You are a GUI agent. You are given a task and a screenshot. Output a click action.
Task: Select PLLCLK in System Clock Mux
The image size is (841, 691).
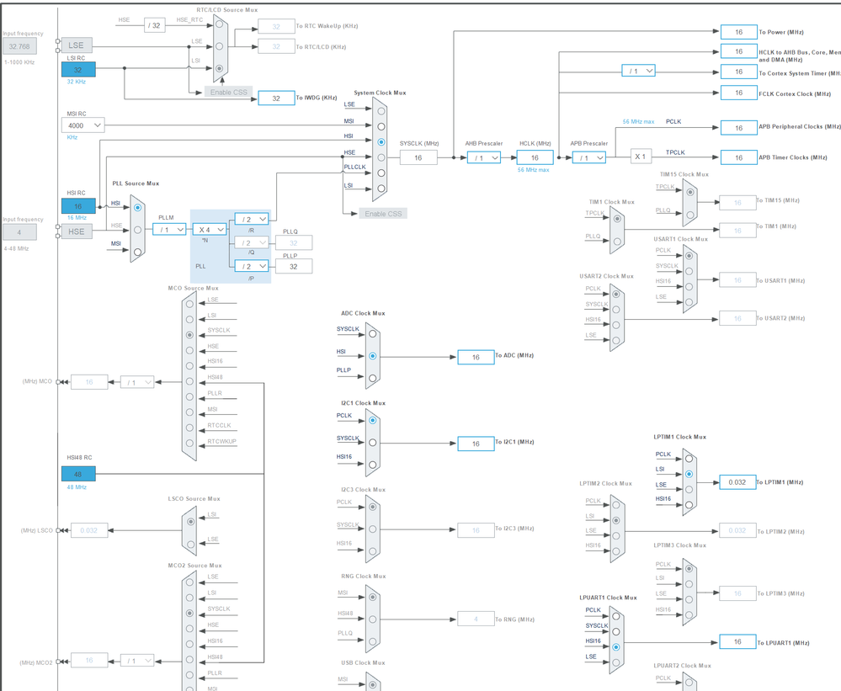[381, 173]
